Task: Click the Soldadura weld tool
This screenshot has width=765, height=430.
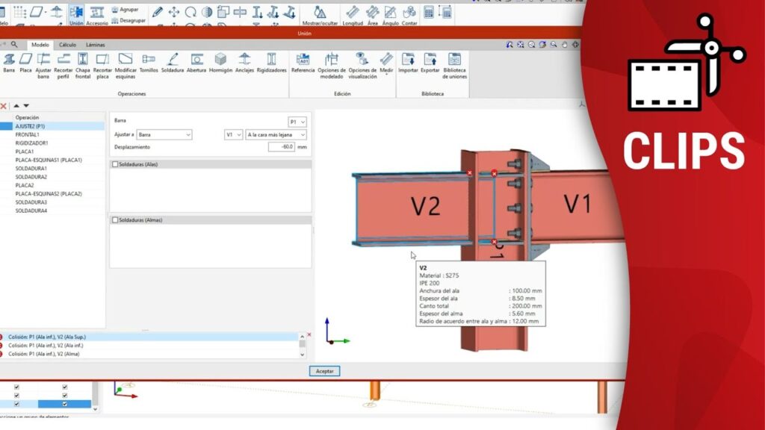Action: tap(173, 63)
